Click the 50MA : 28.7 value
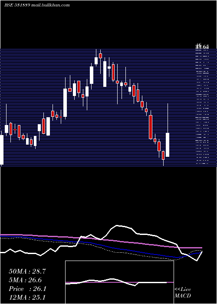The width and height of the screenshot is (217, 304). (27, 271)
